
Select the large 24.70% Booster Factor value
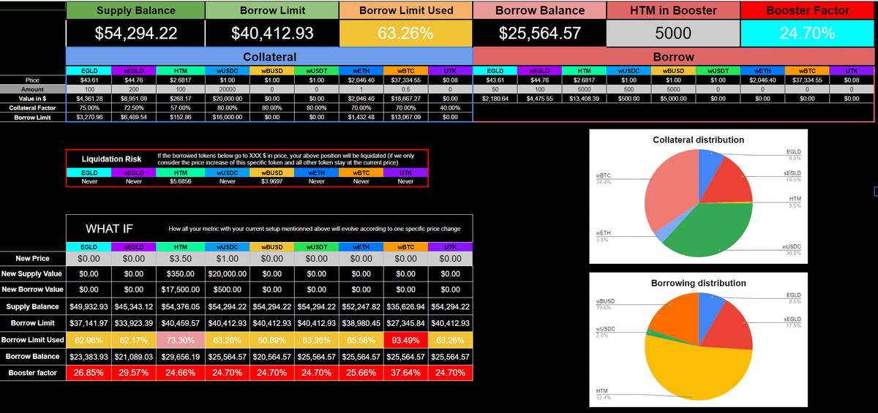pyautogui.click(x=808, y=33)
